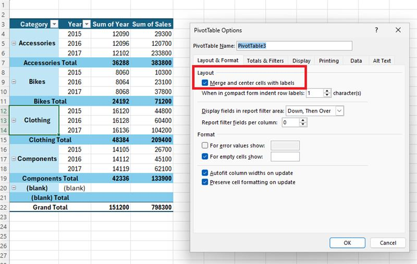Collapse the Components group

click(x=14, y=159)
